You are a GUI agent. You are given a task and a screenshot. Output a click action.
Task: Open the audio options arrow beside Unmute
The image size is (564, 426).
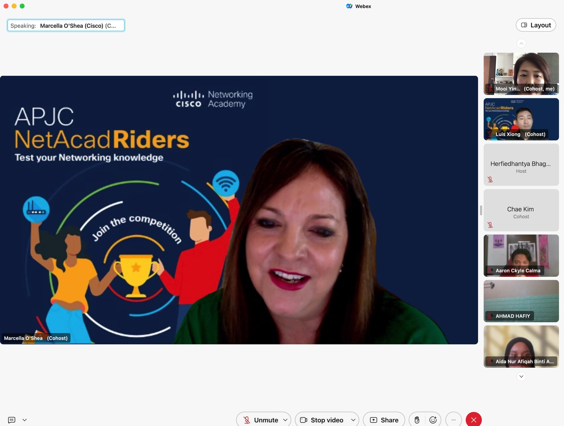tap(285, 420)
